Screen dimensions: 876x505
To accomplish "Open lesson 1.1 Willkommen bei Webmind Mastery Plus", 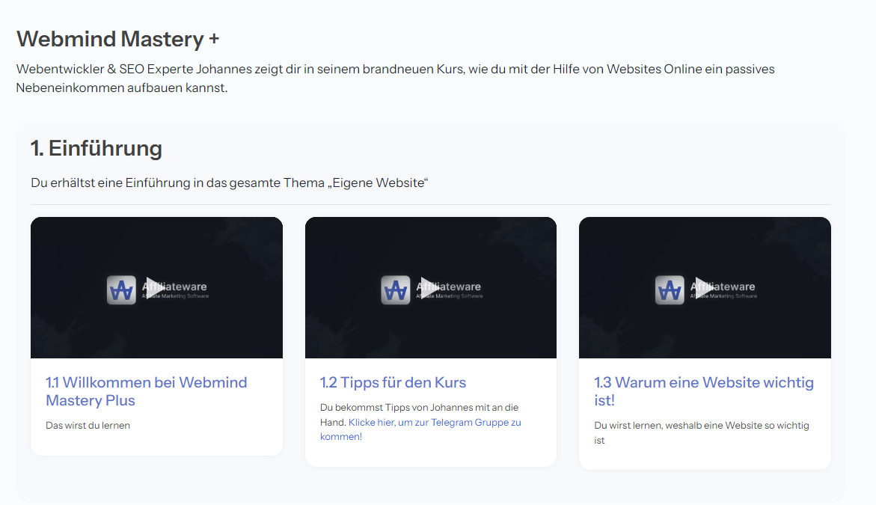I will coord(147,391).
